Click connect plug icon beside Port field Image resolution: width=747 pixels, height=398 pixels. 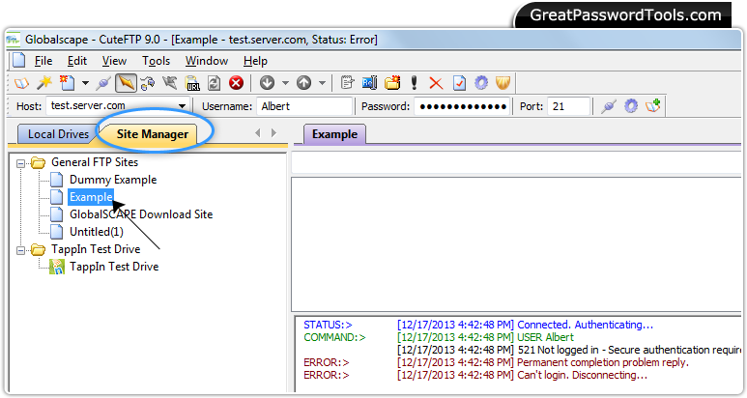609,106
